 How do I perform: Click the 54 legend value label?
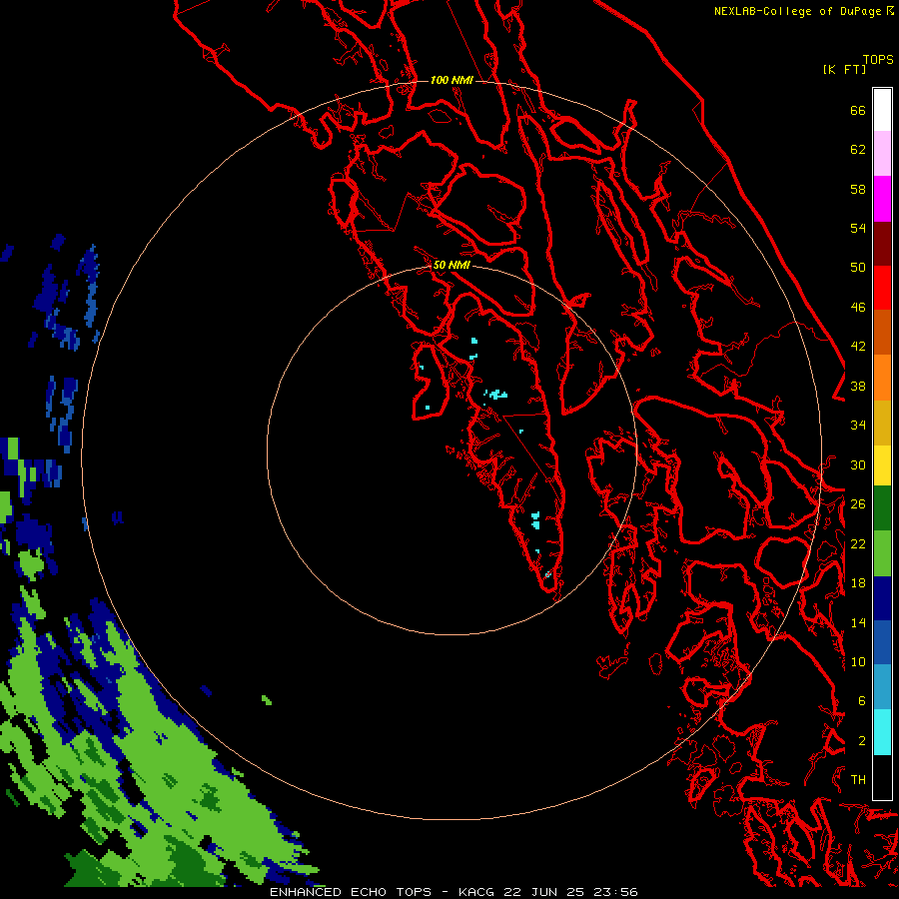858,228
